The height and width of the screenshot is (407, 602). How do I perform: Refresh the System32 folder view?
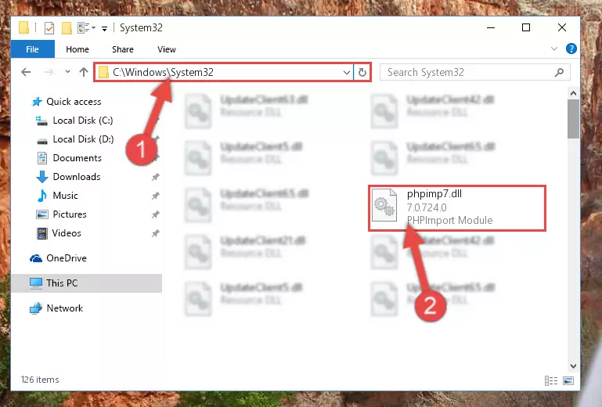(362, 72)
